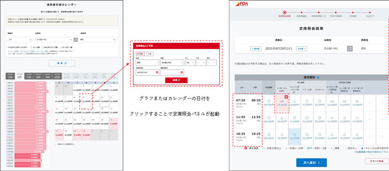Select the circle availability mark in 07:20 ドリーム割 cell
Image resolution: width=389 pixels, height=171 pixels.
307,101
